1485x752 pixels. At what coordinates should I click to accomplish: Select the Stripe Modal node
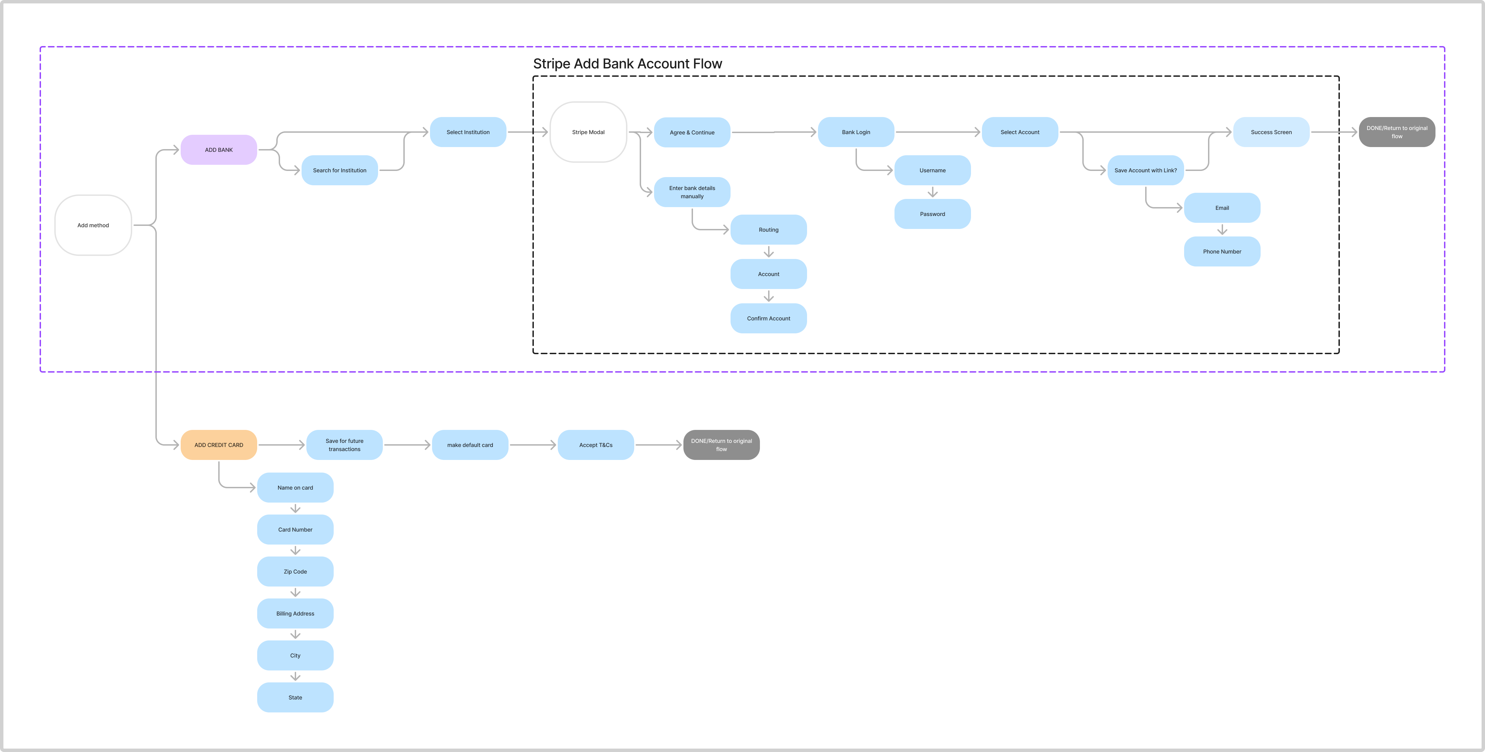click(588, 132)
